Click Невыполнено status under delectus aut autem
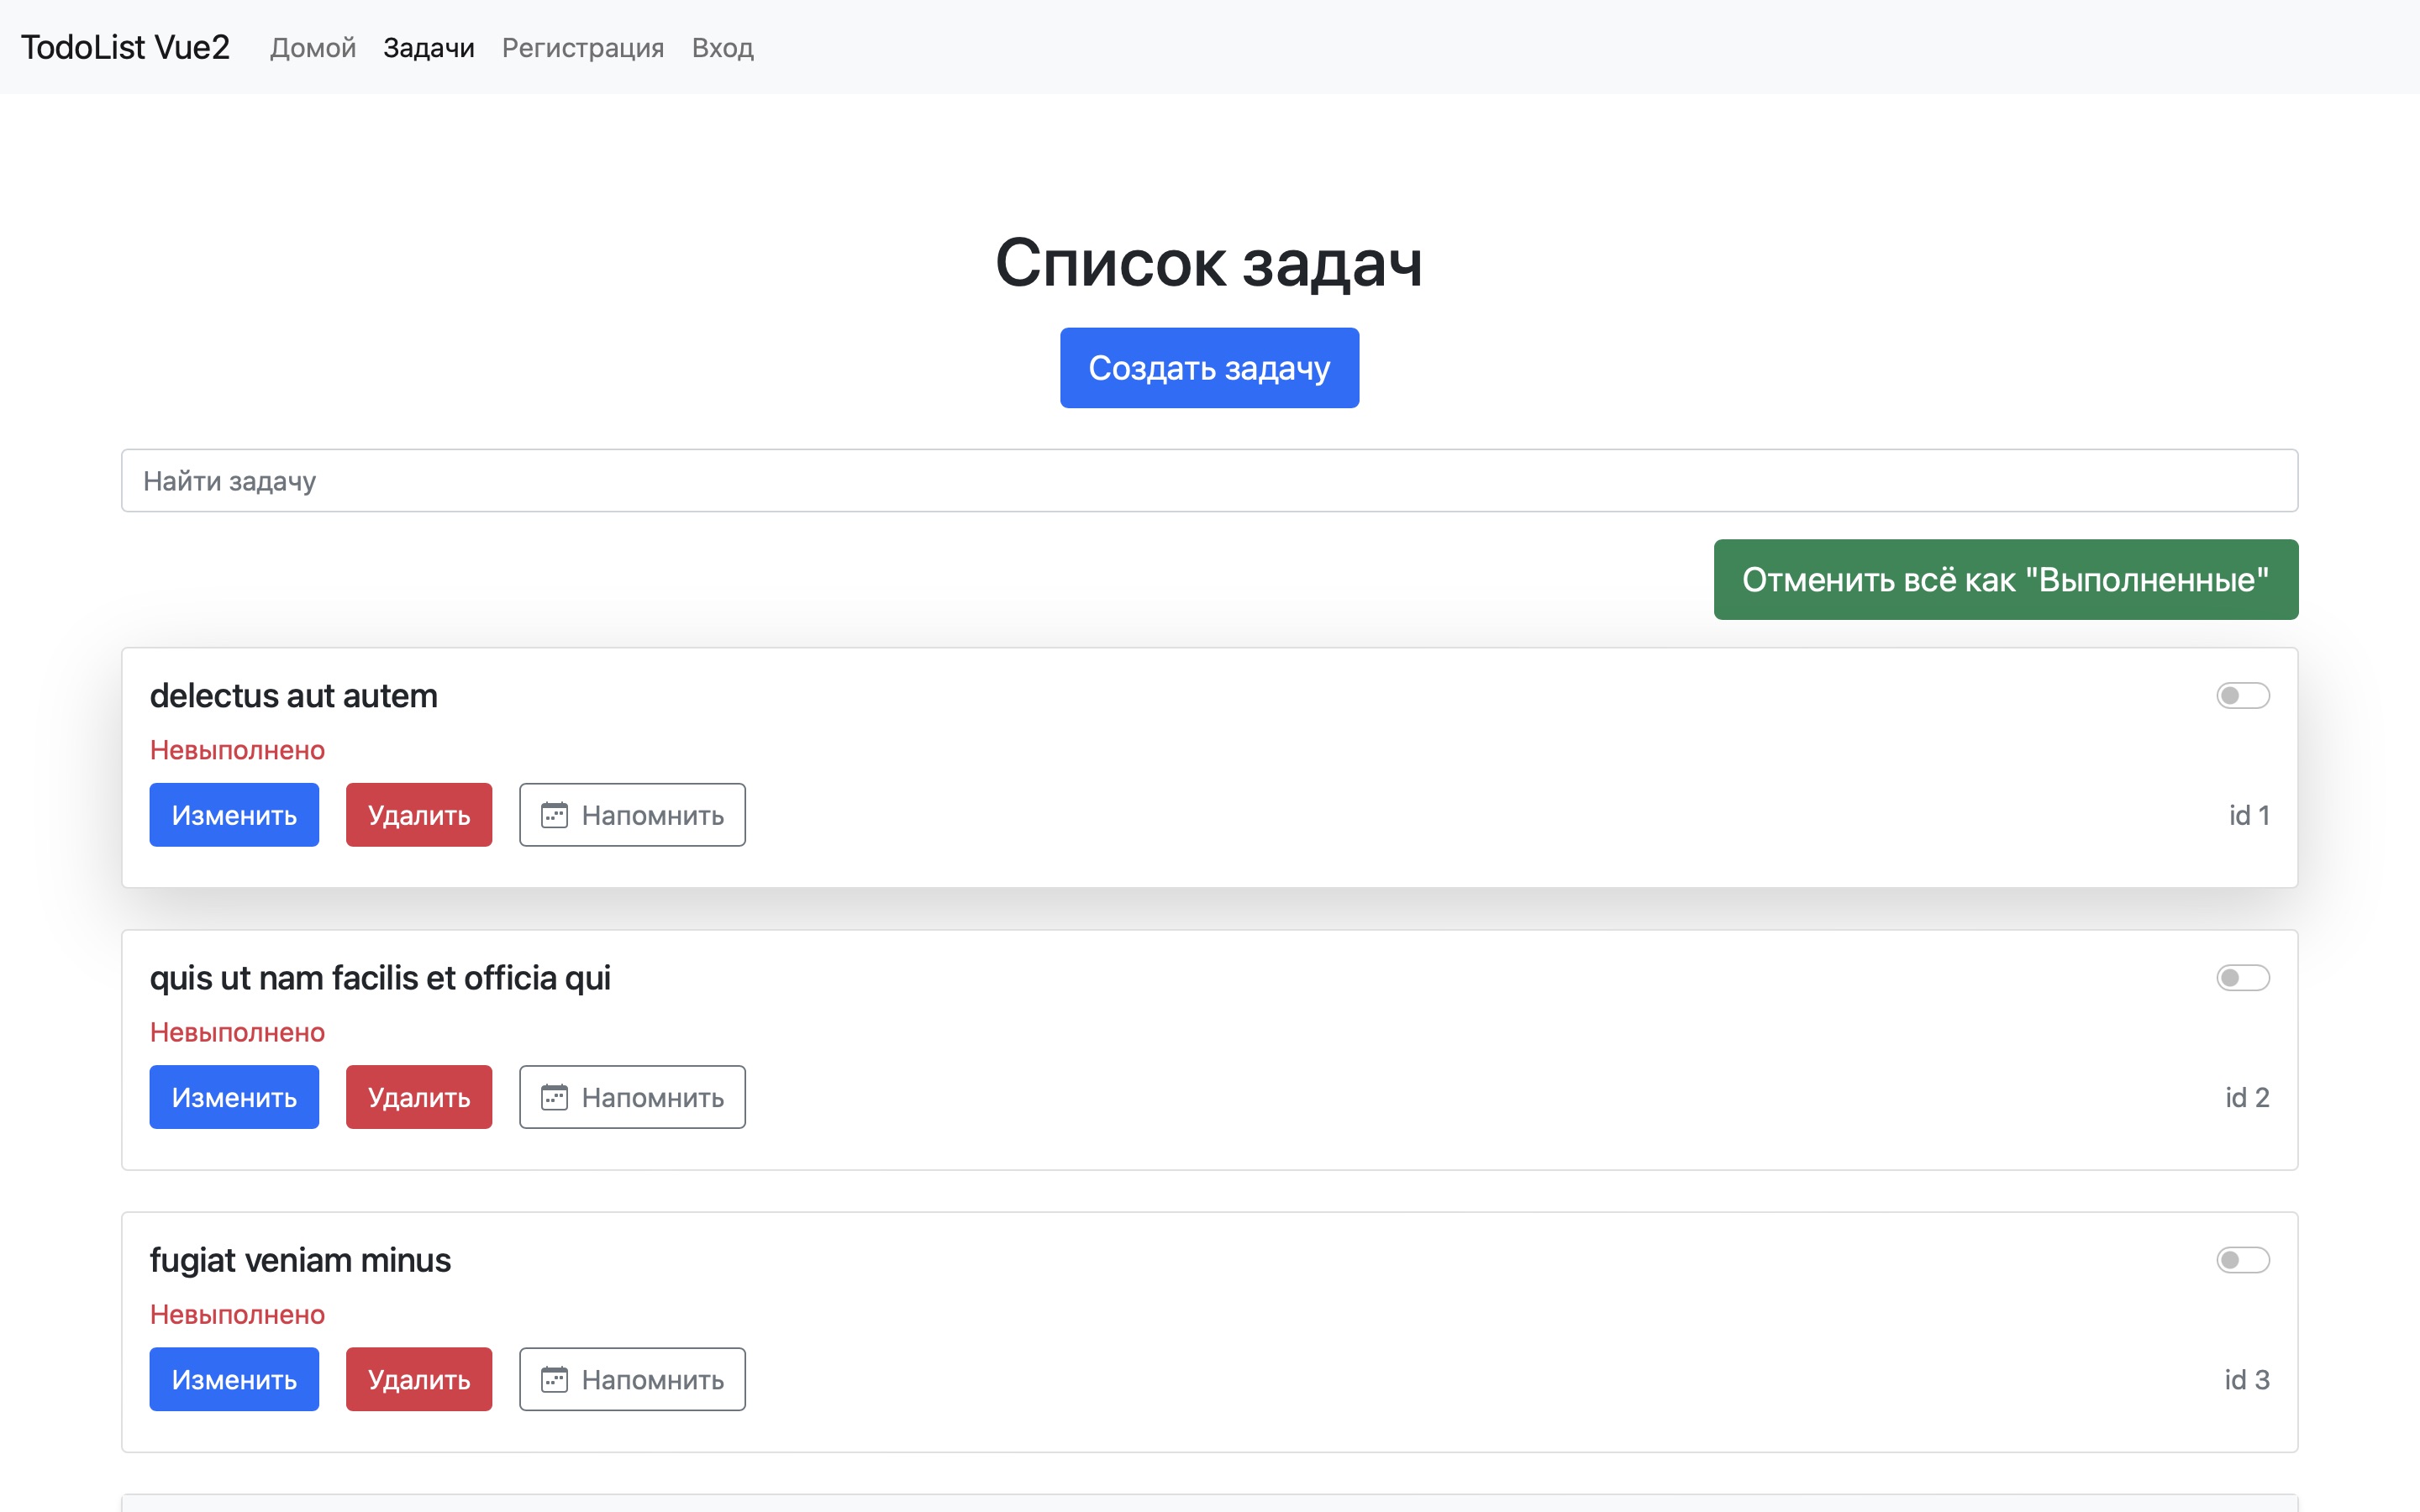This screenshot has height=1512, width=2420. (237, 750)
